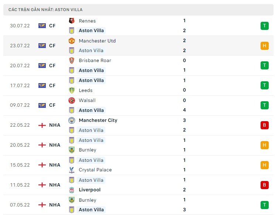Click the NHA league label on 11.05.22 row
The width and height of the screenshot is (275, 215).
point(55,185)
